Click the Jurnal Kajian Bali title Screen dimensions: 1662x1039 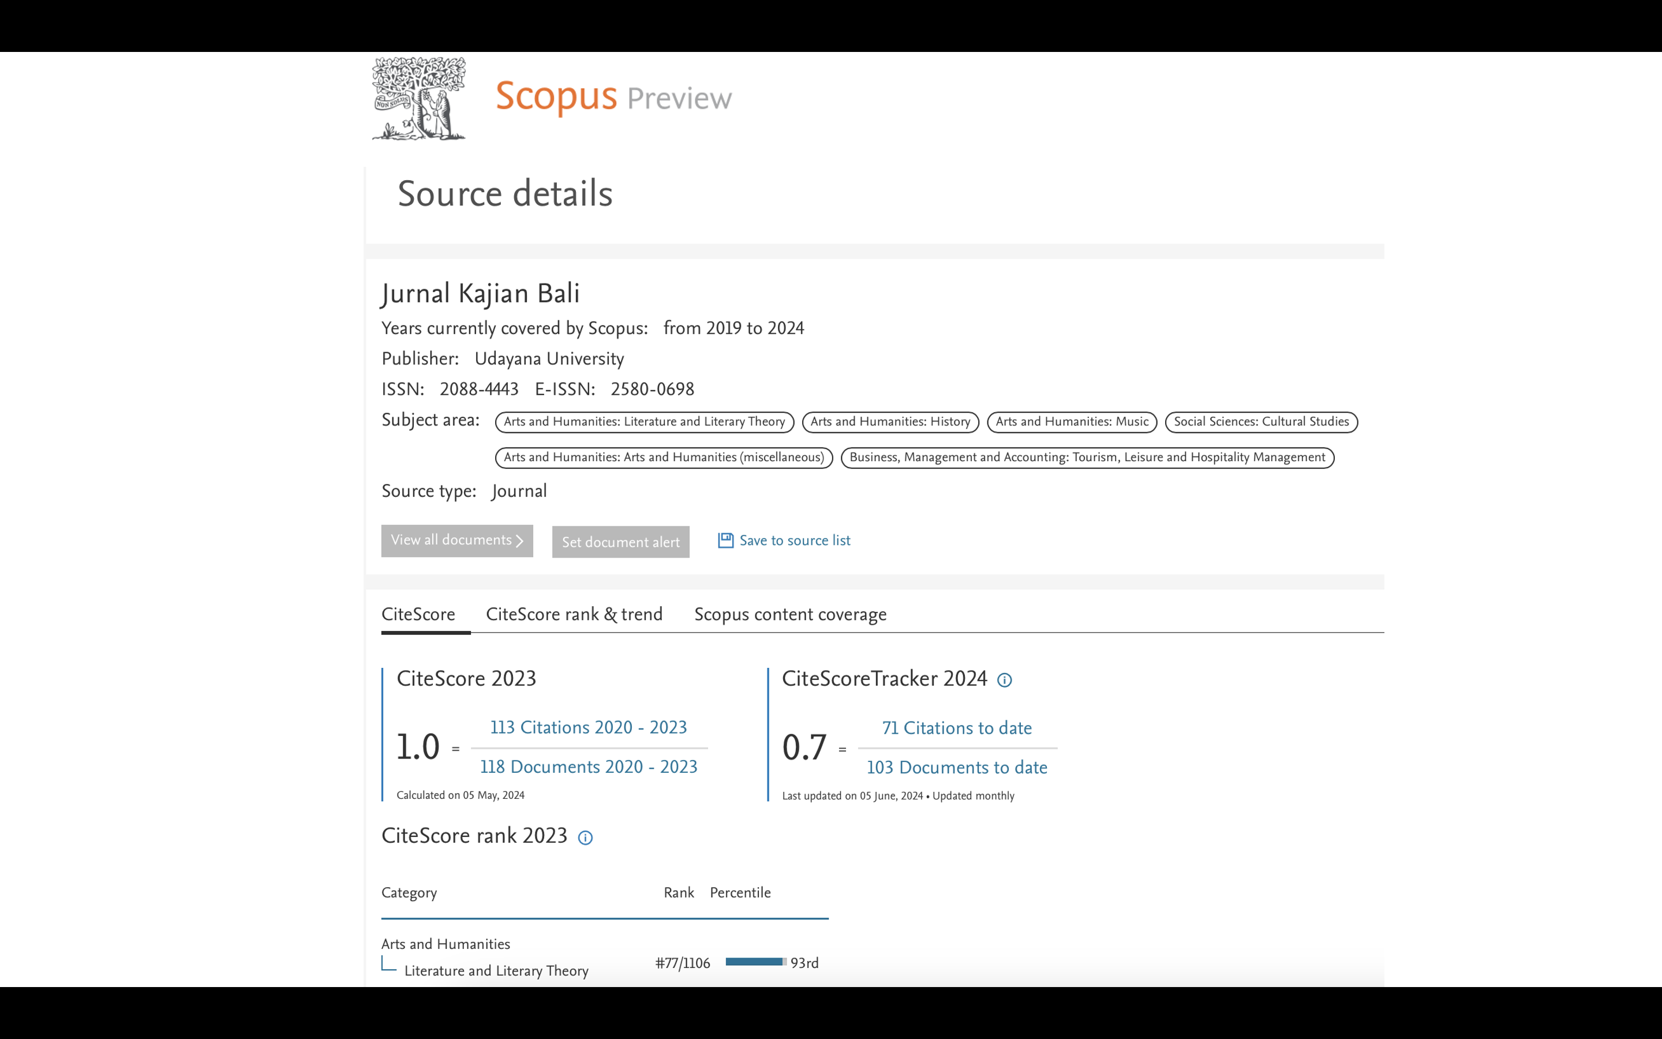tap(481, 293)
